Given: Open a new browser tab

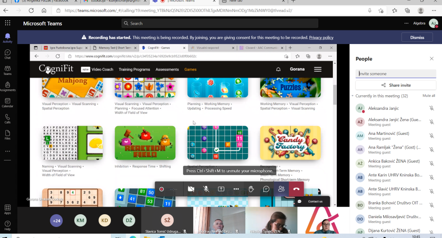Looking at the screenshot, I should coord(293,1).
